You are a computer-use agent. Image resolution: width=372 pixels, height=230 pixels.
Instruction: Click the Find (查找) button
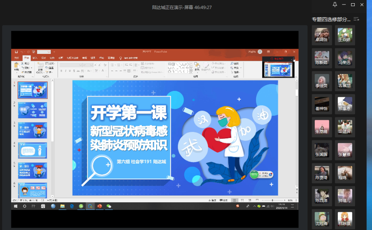tap(235, 64)
